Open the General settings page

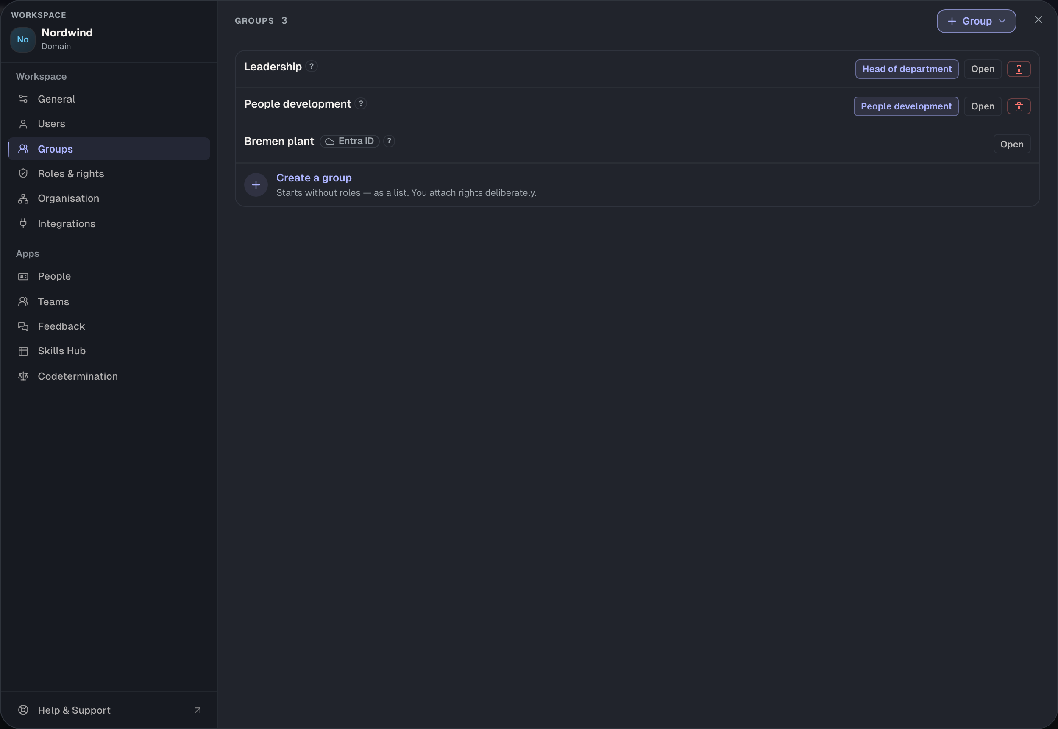109,99
